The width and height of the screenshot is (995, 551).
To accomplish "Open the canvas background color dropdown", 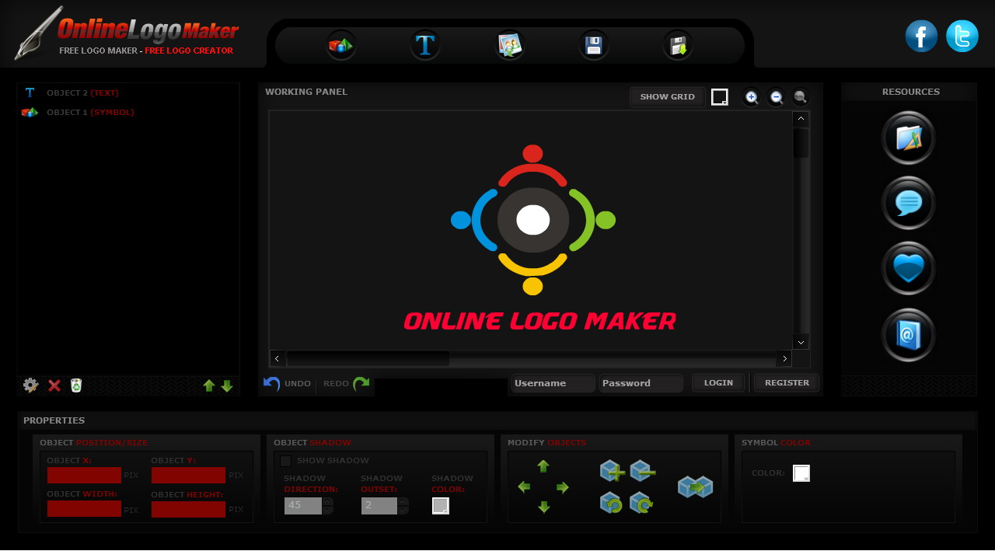I will [x=720, y=97].
